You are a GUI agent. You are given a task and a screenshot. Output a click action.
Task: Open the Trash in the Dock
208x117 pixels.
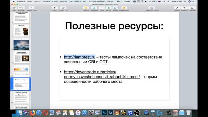click(188, 113)
